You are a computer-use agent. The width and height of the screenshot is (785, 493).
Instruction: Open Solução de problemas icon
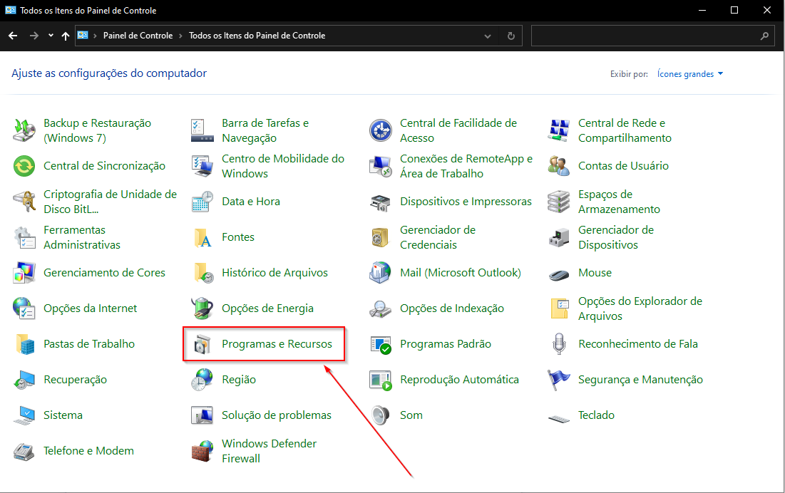coord(202,415)
